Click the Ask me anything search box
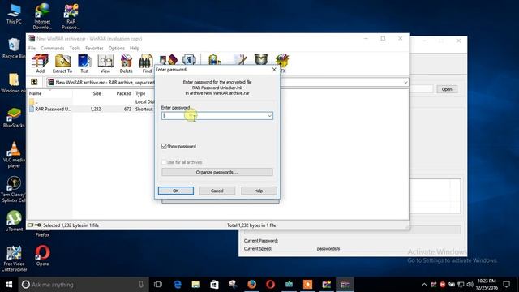The width and height of the screenshot is (519, 292). tap(83, 285)
